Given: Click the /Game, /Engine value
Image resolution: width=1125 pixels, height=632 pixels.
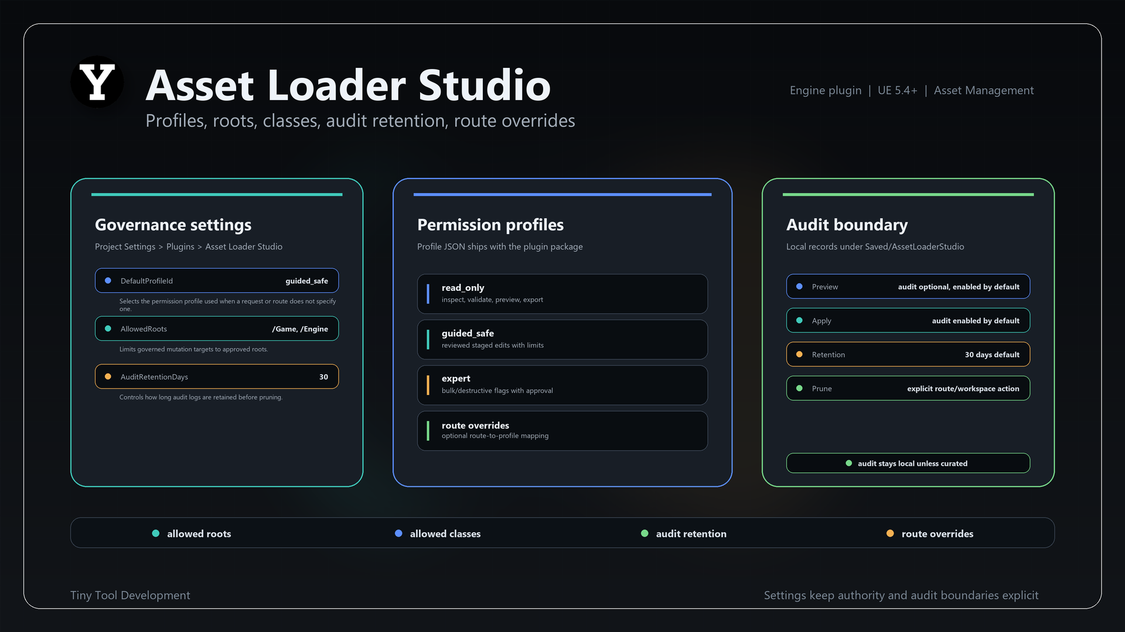Looking at the screenshot, I should click(x=300, y=329).
